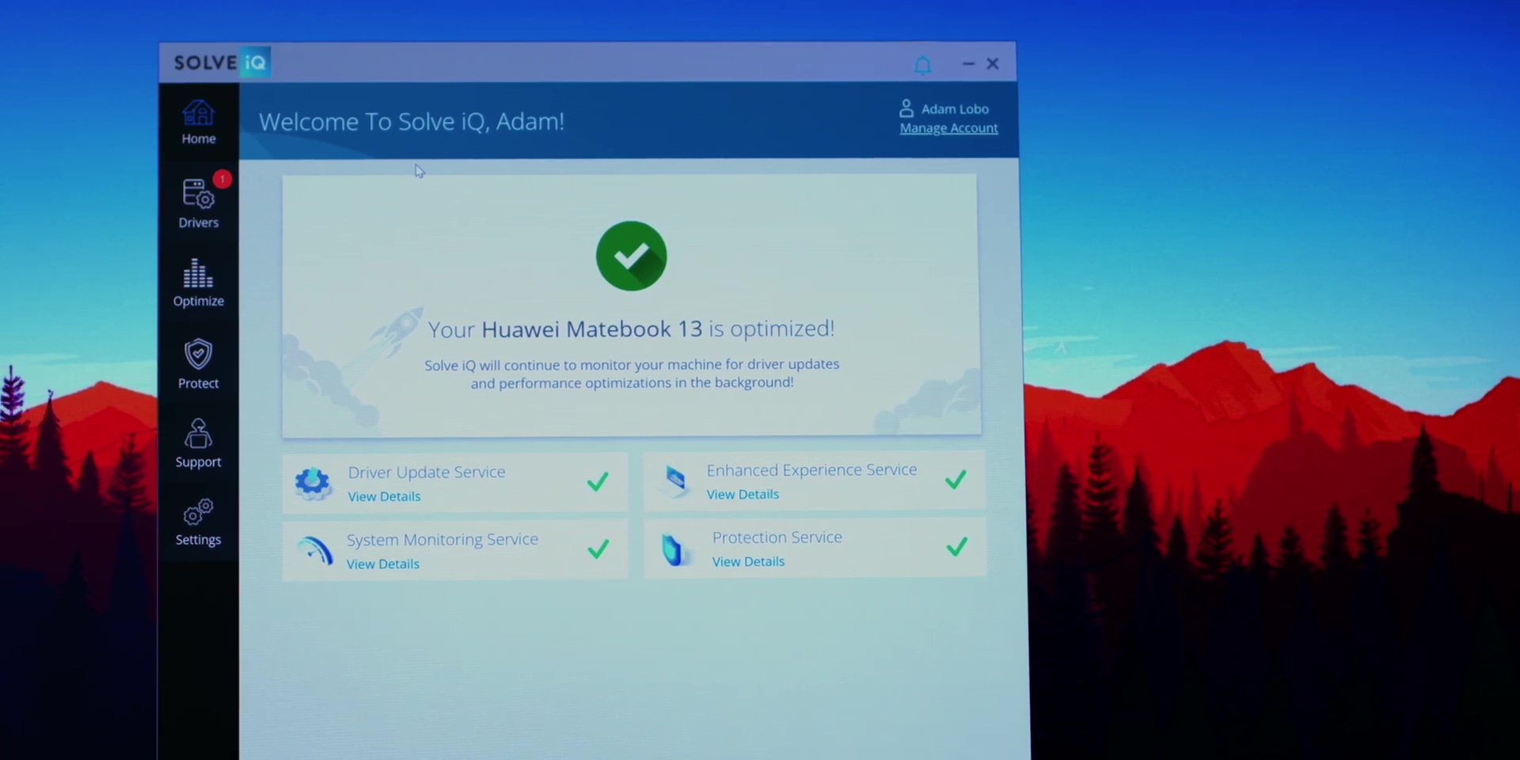Click the Huawei Matebook 13 optimized message

(631, 329)
